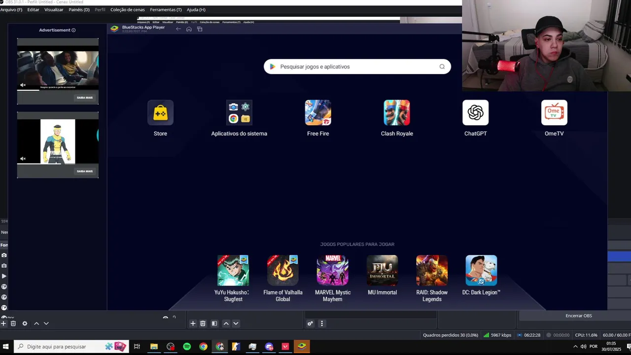Image resolution: width=631 pixels, height=355 pixels.
Task: Click the Pesquisar jogos e aplicativos field
Action: point(357,67)
